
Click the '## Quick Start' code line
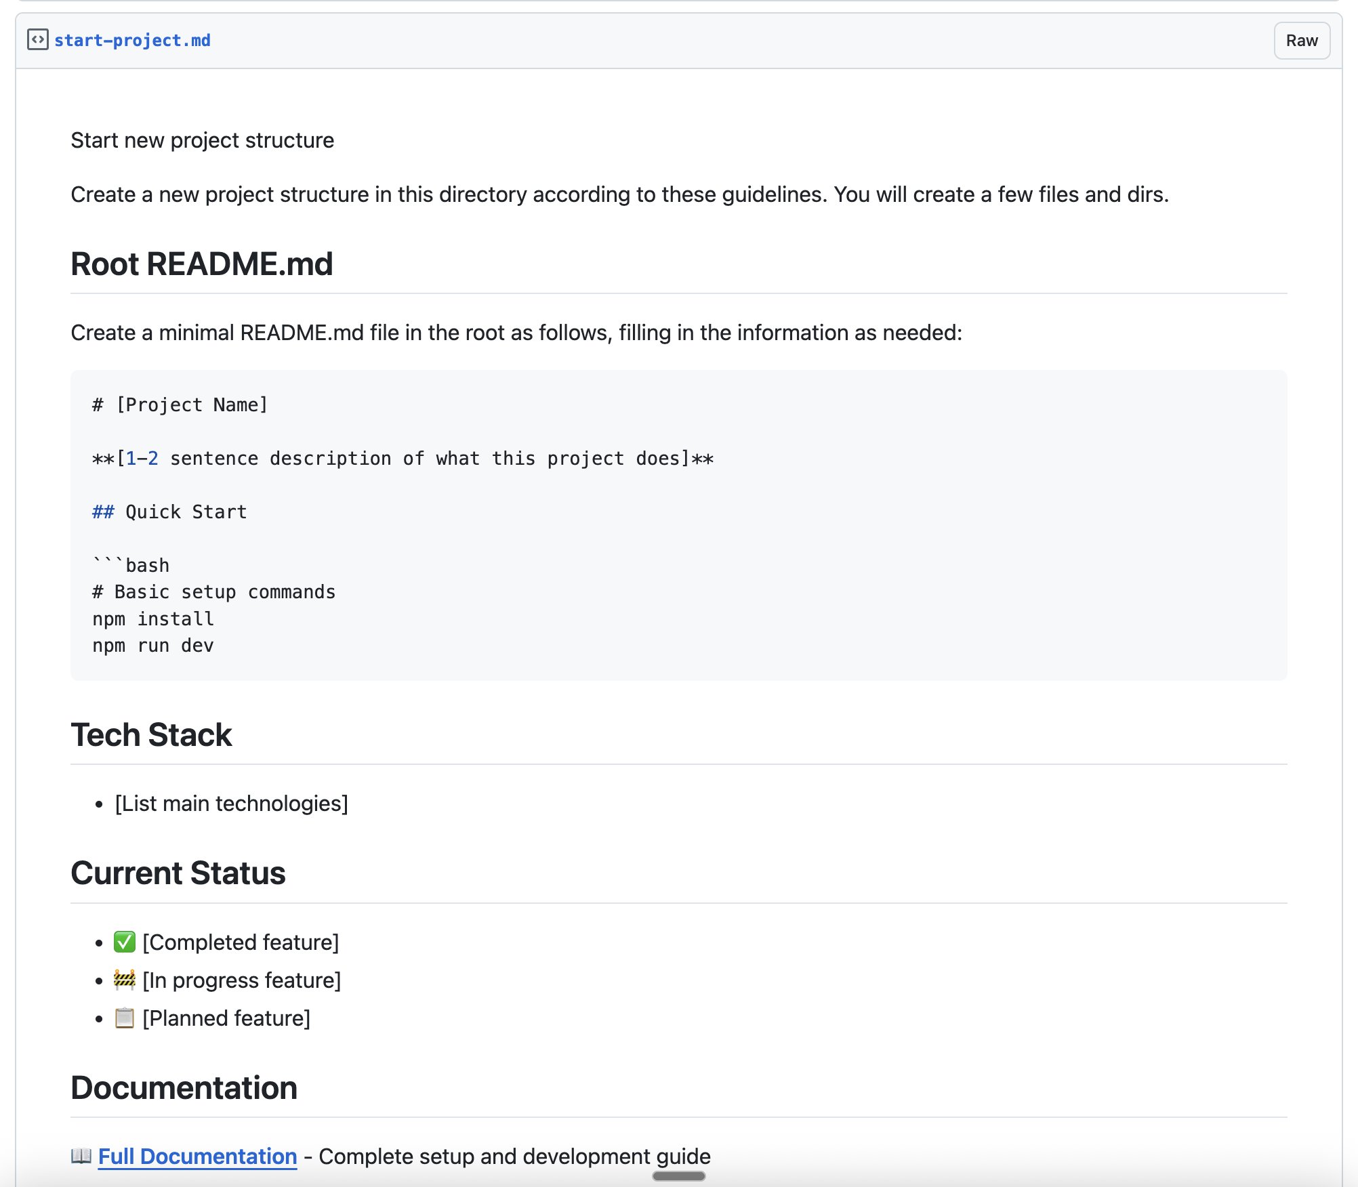click(x=169, y=512)
